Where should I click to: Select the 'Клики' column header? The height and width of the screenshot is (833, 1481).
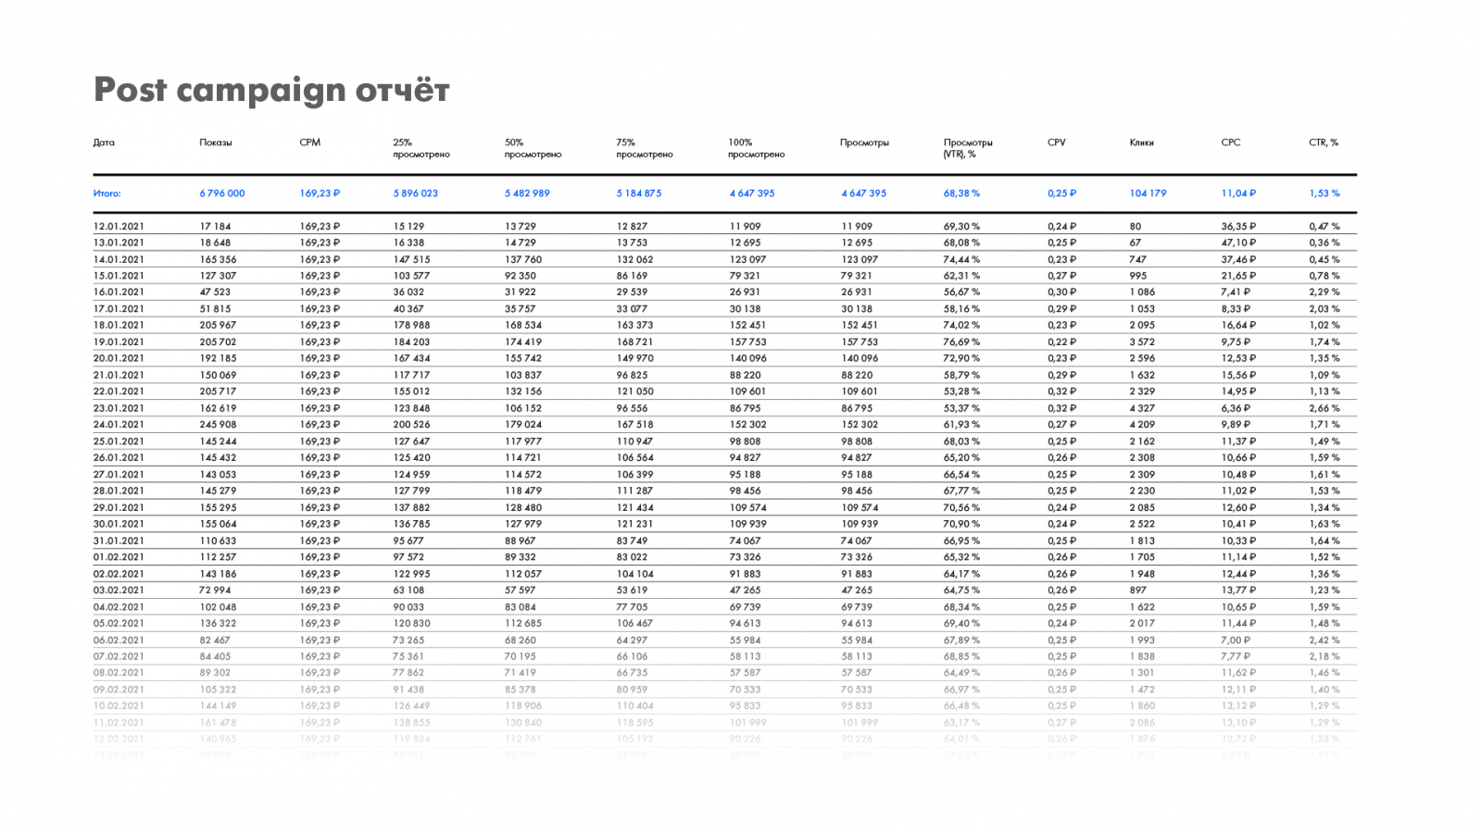coord(1141,143)
